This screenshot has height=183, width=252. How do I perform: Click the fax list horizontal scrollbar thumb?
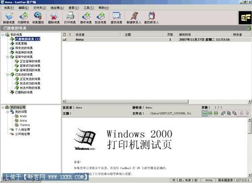pyautogui.click(x=127, y=101)
